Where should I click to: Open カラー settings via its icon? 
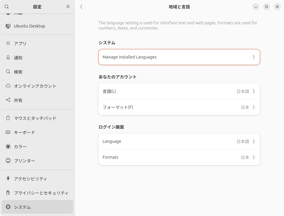(x=8, y=147)
